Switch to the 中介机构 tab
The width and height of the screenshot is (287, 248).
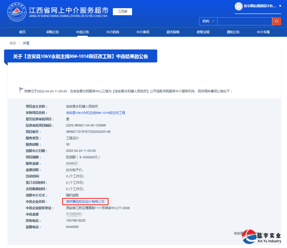[113, 32]
